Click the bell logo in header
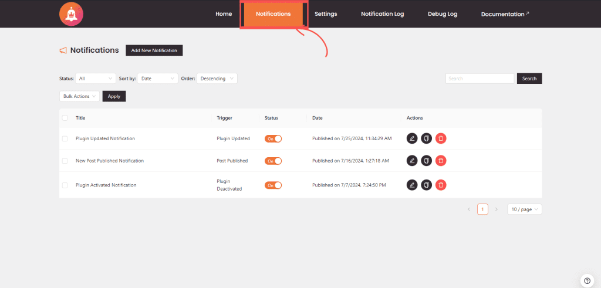This screenshot has width=601, height=288. coord(71,14)
